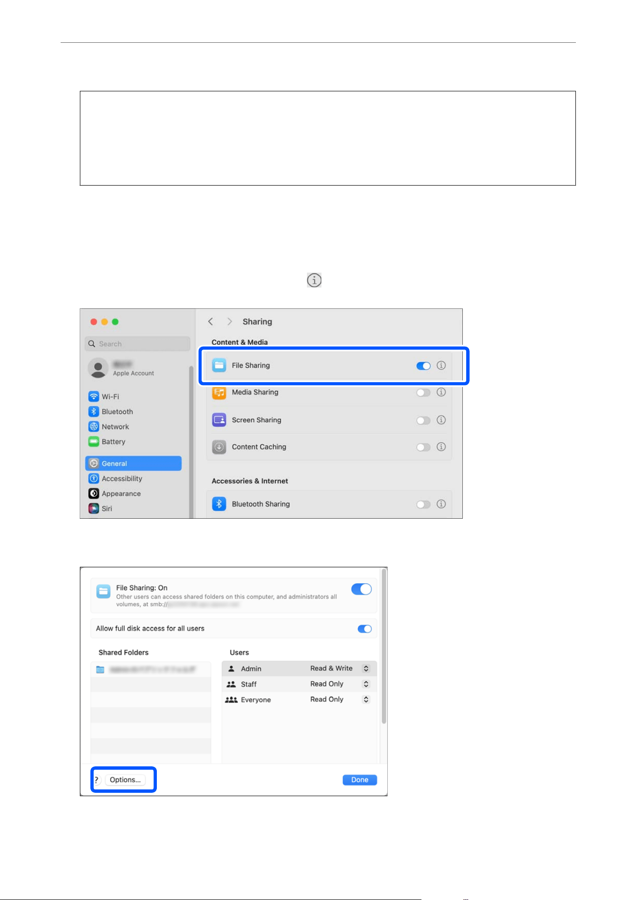The height and width of the screenshot is (900, 637).
Task: Go back with the left chevron
Action: [210, 321]
